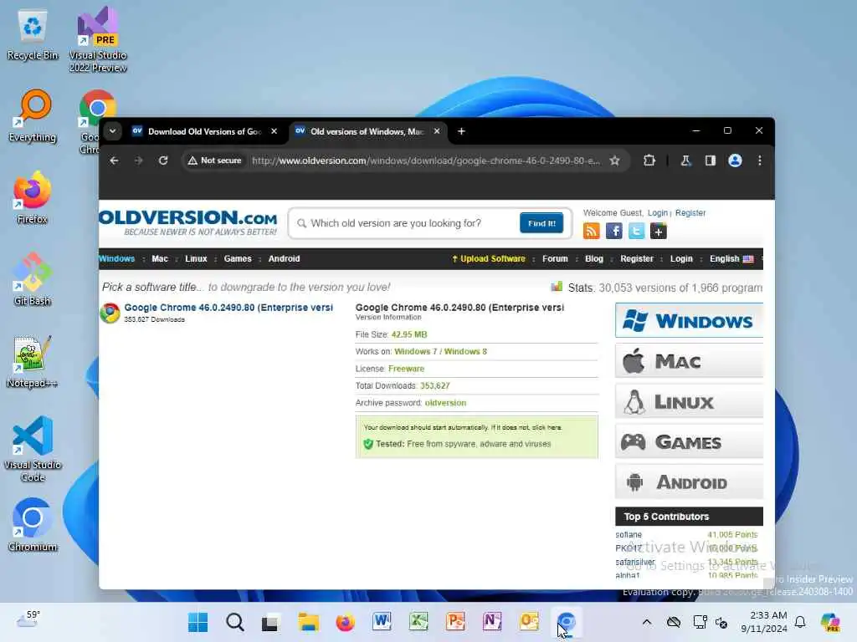Open Windows menu in site navigation
Screen dimensions: 857x642
116,259
